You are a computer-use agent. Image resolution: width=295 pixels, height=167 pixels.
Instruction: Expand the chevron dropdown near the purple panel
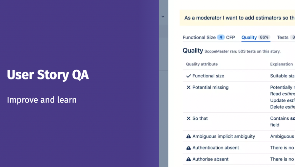163,17
